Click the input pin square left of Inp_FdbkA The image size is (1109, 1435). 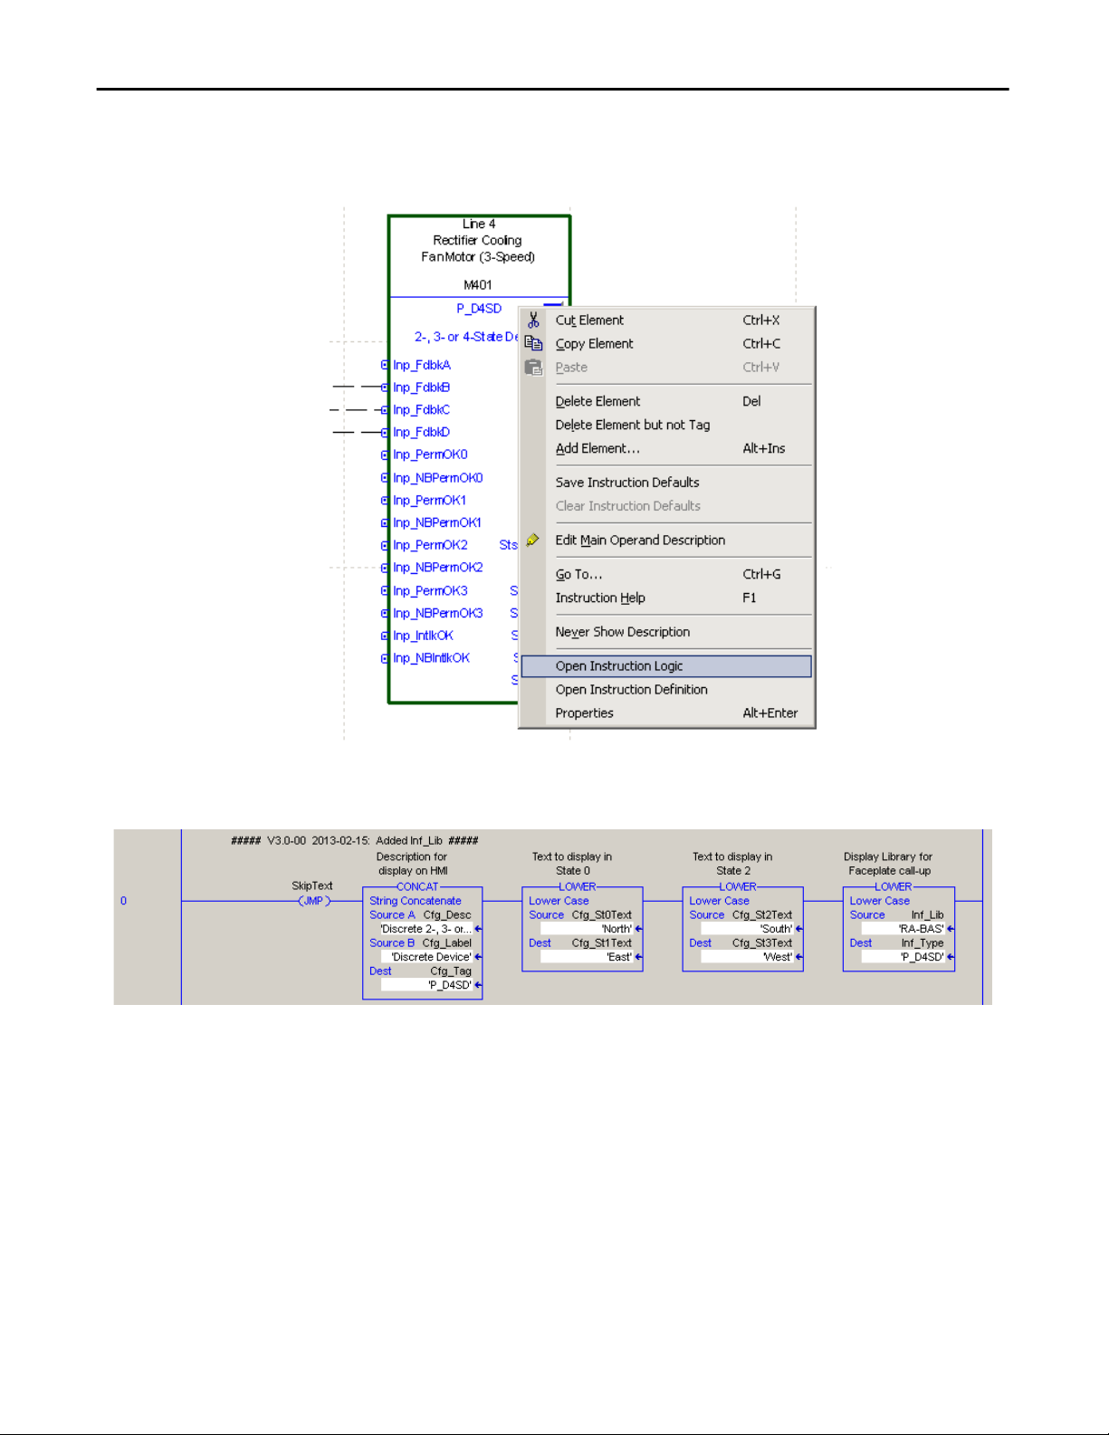point(385,365)
